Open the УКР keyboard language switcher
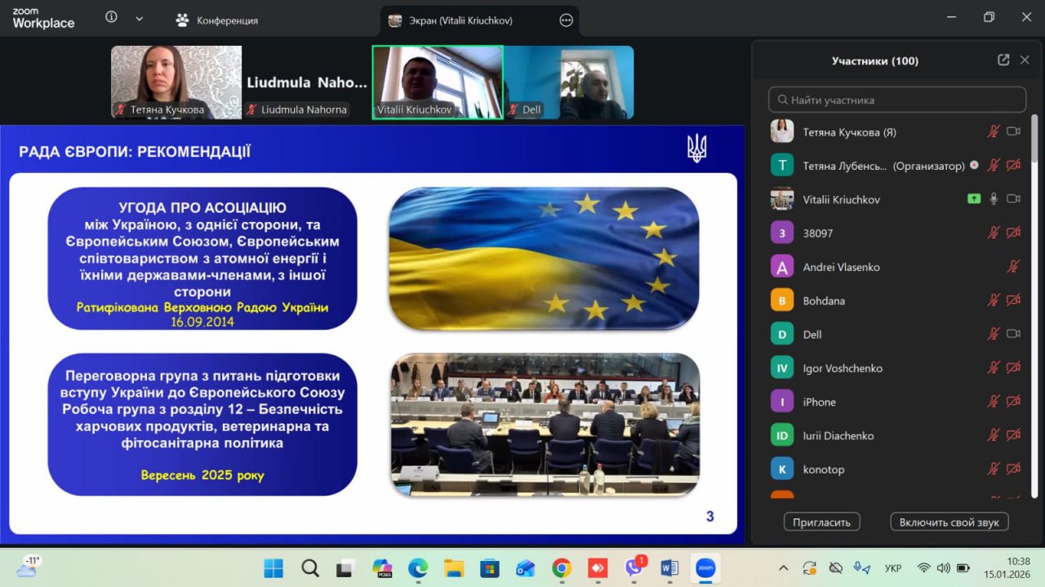The image size is (1045, 587). pos(893,567)
